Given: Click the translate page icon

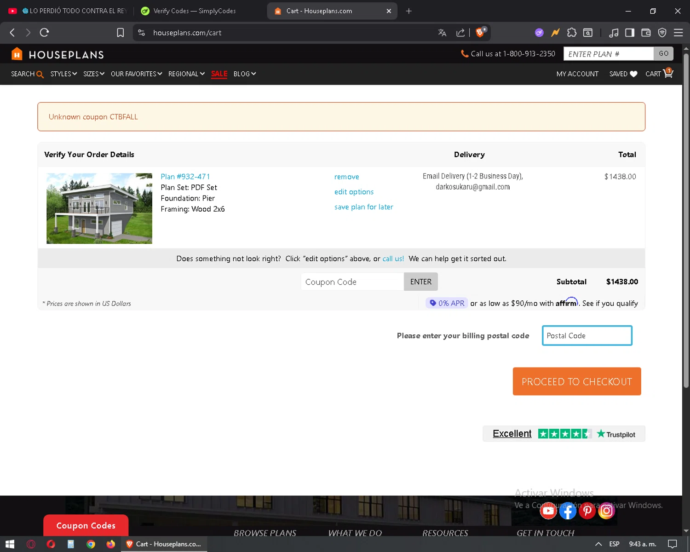Looking at the screenshot, I should coord(442,33).
